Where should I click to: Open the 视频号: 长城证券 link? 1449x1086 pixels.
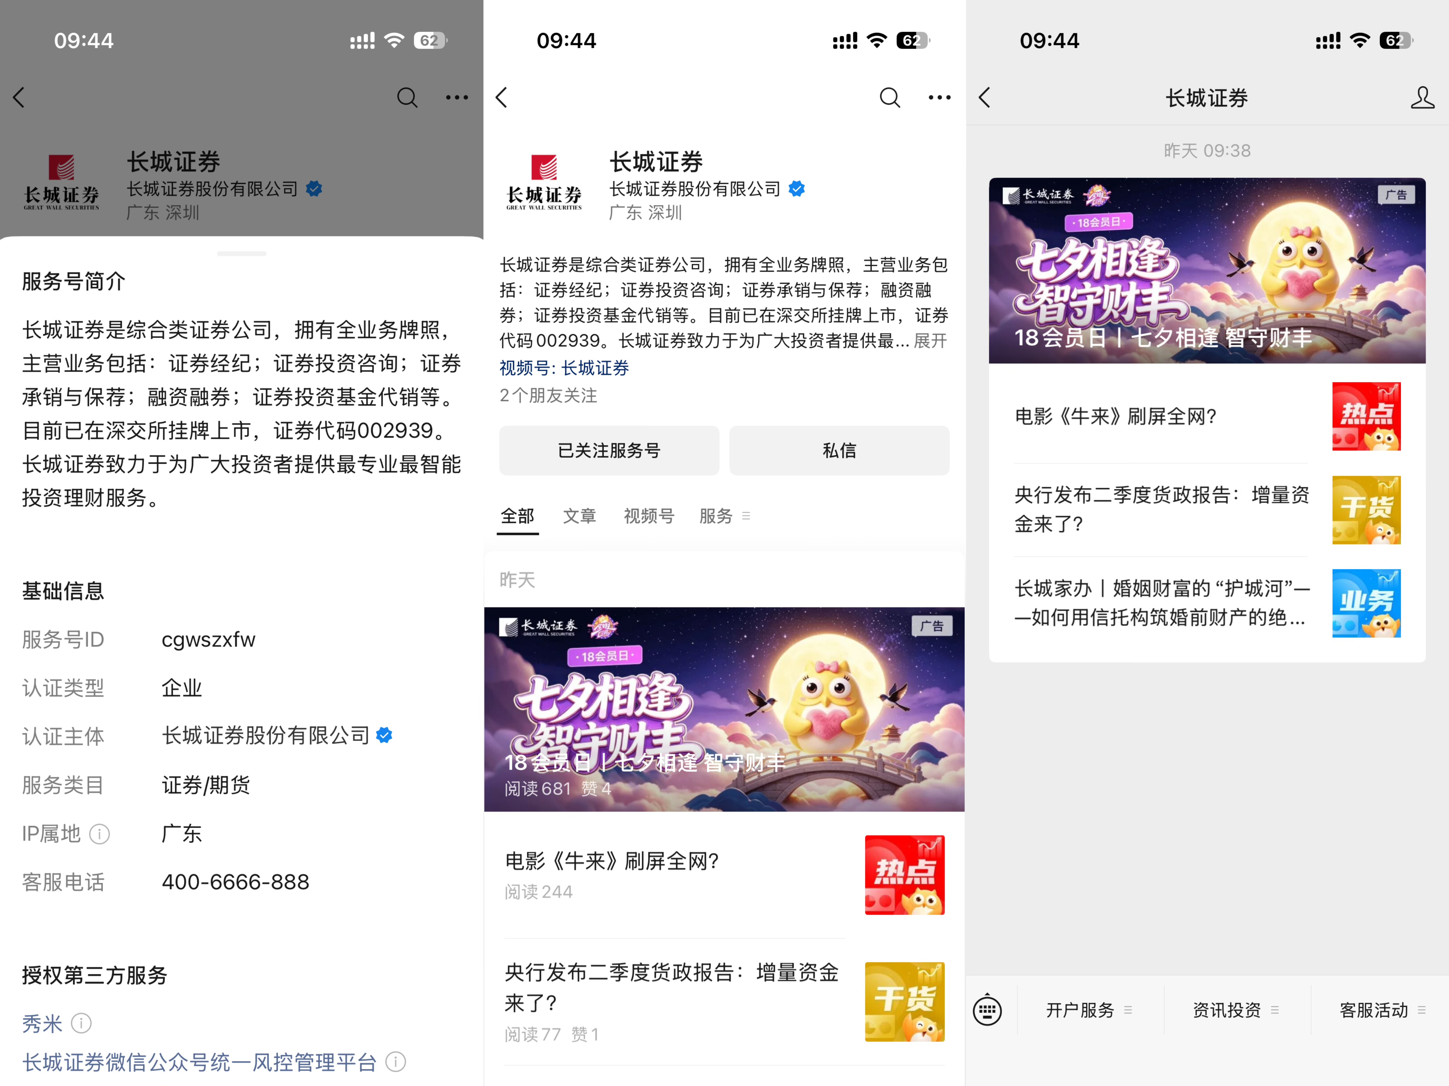(x=564, y=368)
